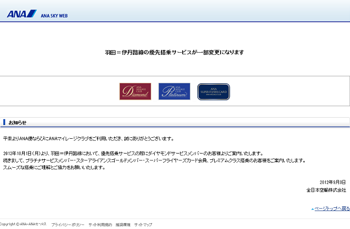
Task: Click the 2012年9月3日 date text
Action: coord(333,182)
